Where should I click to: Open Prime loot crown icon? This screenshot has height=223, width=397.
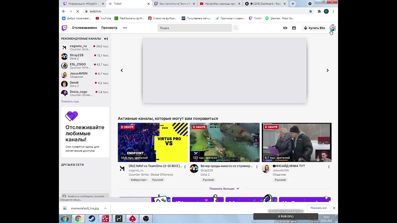(x=285, y=28)
